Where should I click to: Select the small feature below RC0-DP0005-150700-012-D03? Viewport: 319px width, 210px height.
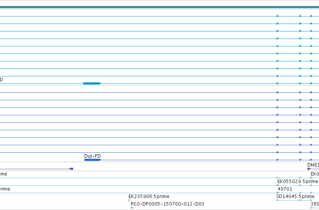coord(132,208)
